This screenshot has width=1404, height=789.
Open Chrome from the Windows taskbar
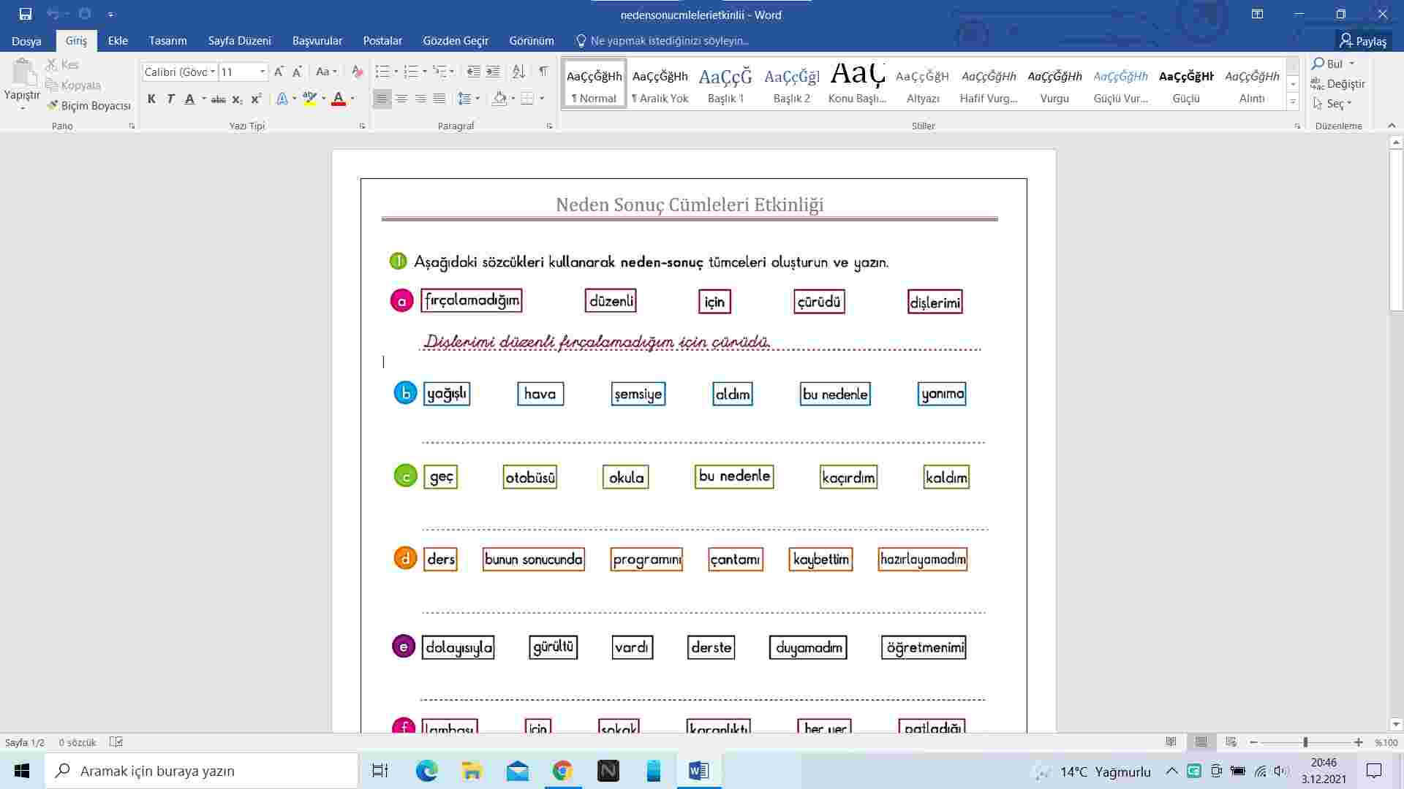point(562,771)
